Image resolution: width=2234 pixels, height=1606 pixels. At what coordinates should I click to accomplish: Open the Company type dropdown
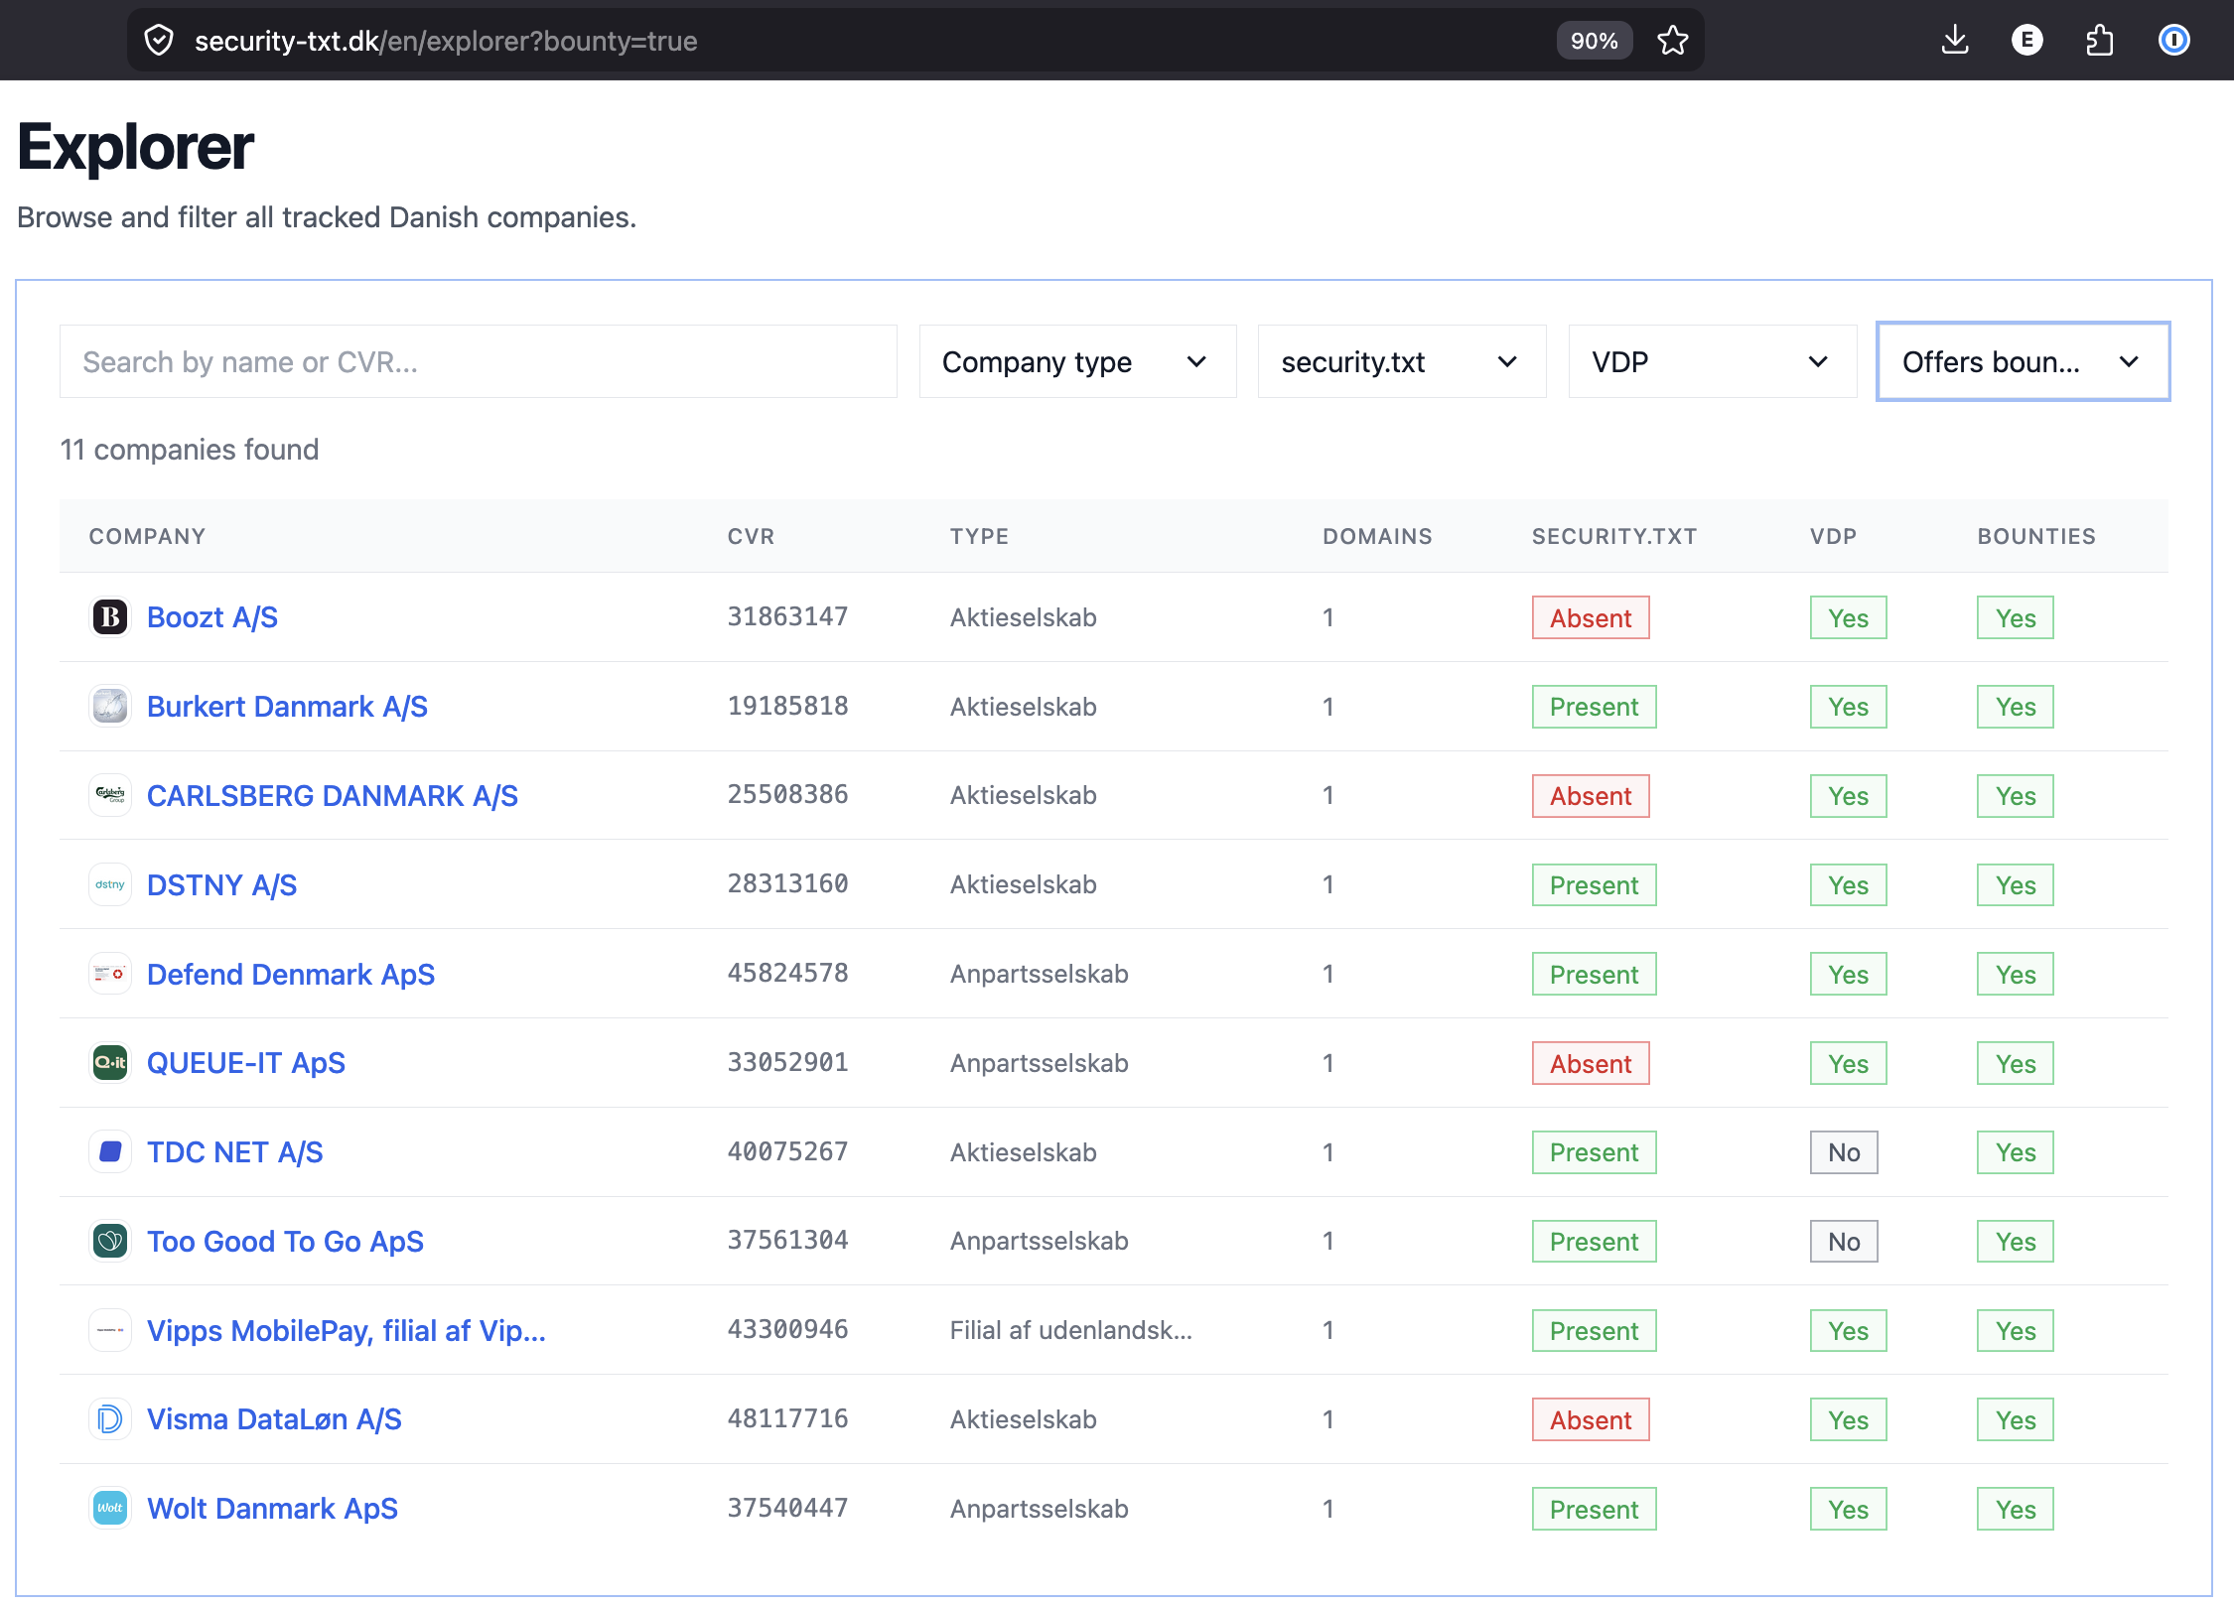point(1077,362)
